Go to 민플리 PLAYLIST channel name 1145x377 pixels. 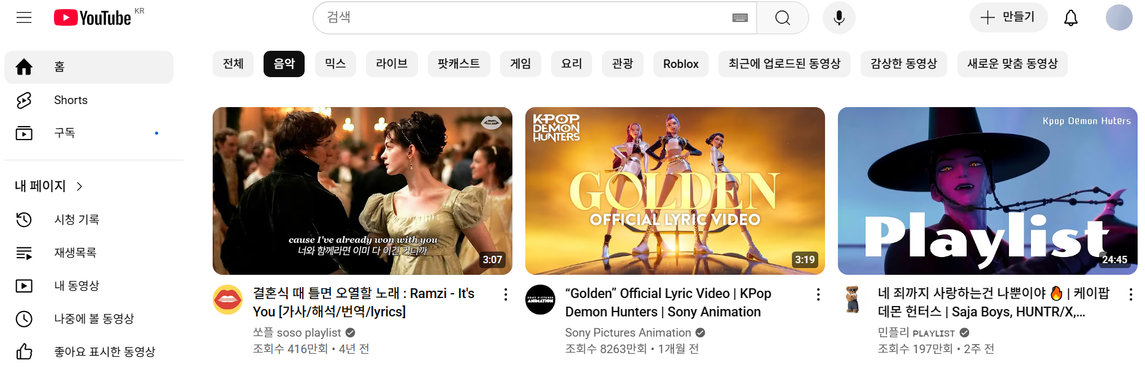916,332
